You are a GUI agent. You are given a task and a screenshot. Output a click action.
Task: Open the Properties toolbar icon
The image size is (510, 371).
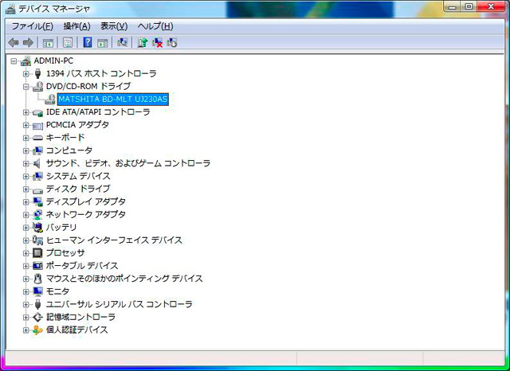[x=68, y=42]
